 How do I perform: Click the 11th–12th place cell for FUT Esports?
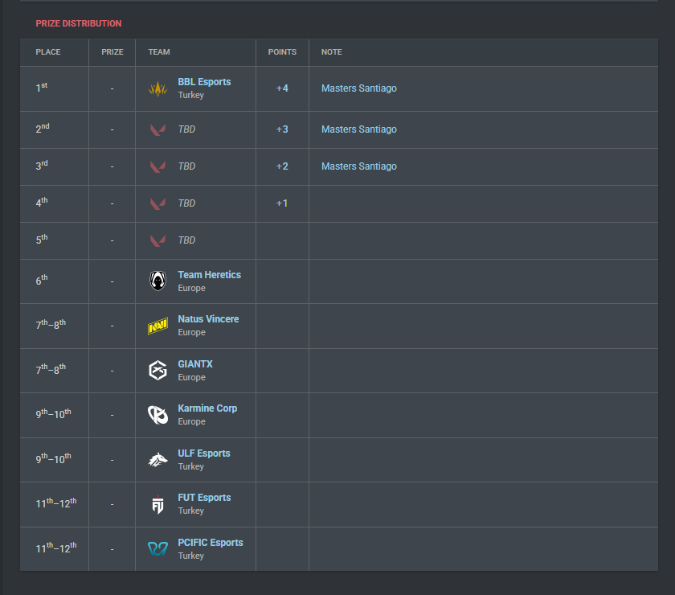click(56, 503)
